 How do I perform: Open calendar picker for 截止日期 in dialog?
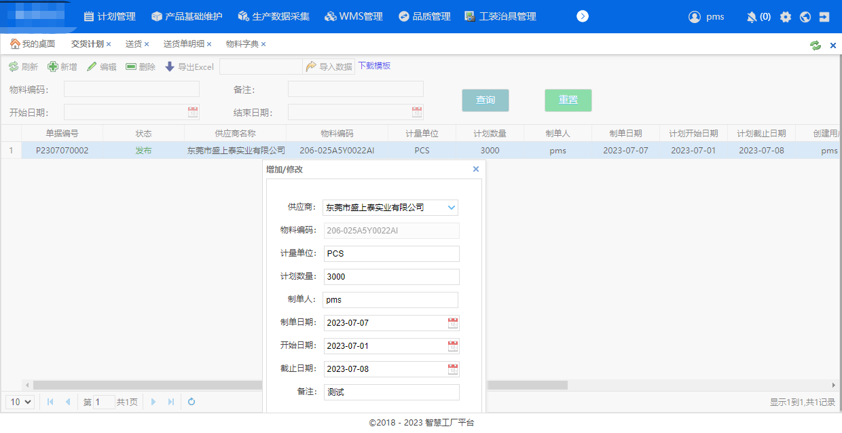[453, 369]
